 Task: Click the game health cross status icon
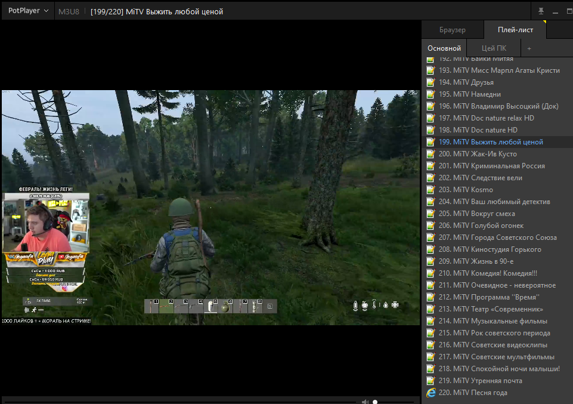tap(395, 304)
